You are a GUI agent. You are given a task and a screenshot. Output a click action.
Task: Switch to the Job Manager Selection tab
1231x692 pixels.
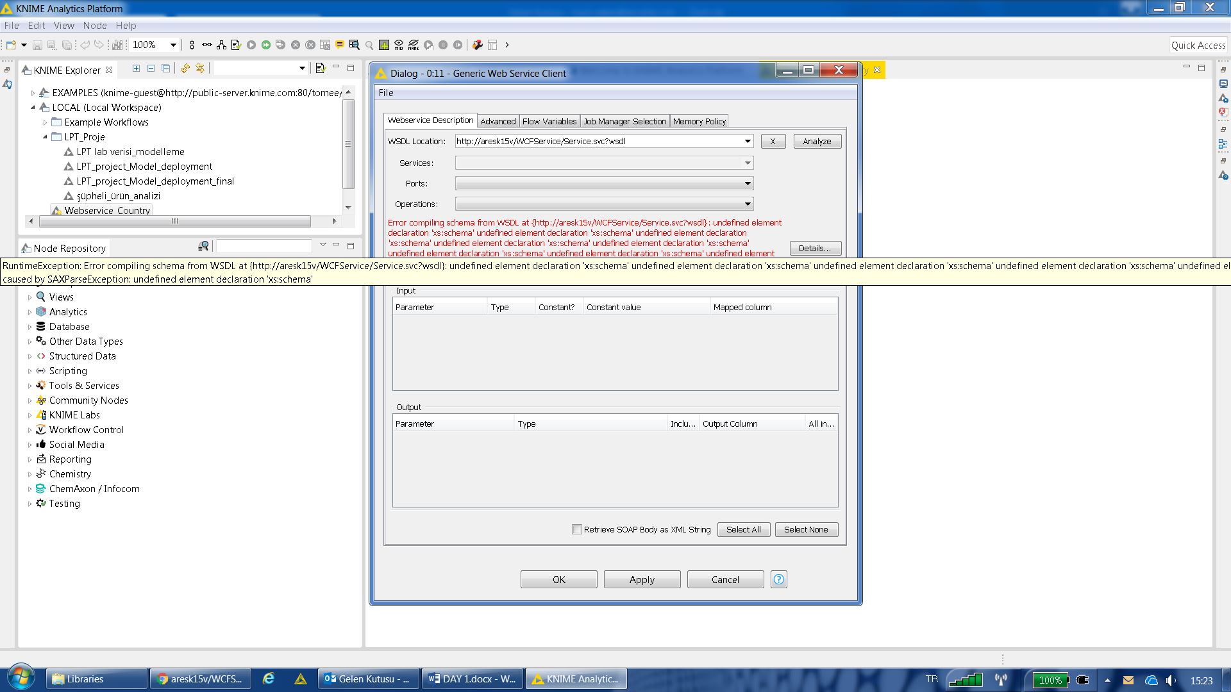click(x=624, y=121)
